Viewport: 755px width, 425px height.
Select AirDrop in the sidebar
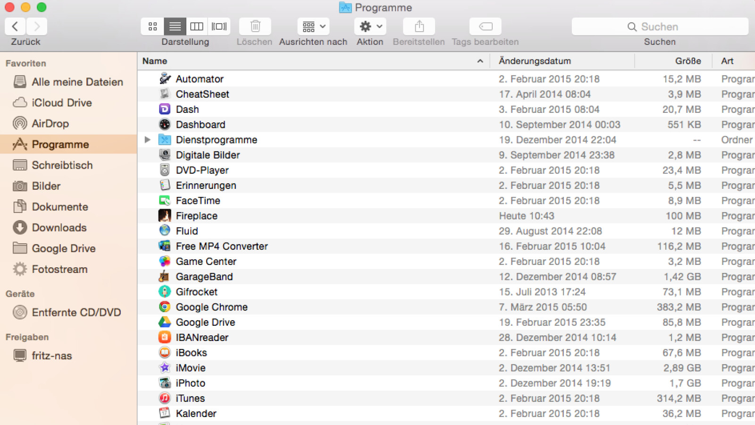tap(68, 123)
